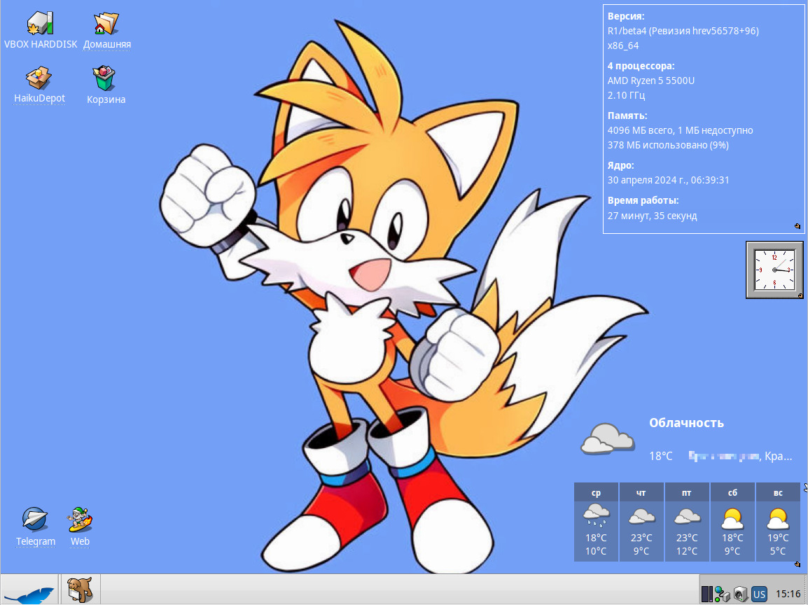Select Wednesday (ср) forecast in weather widget

[596, 522]
